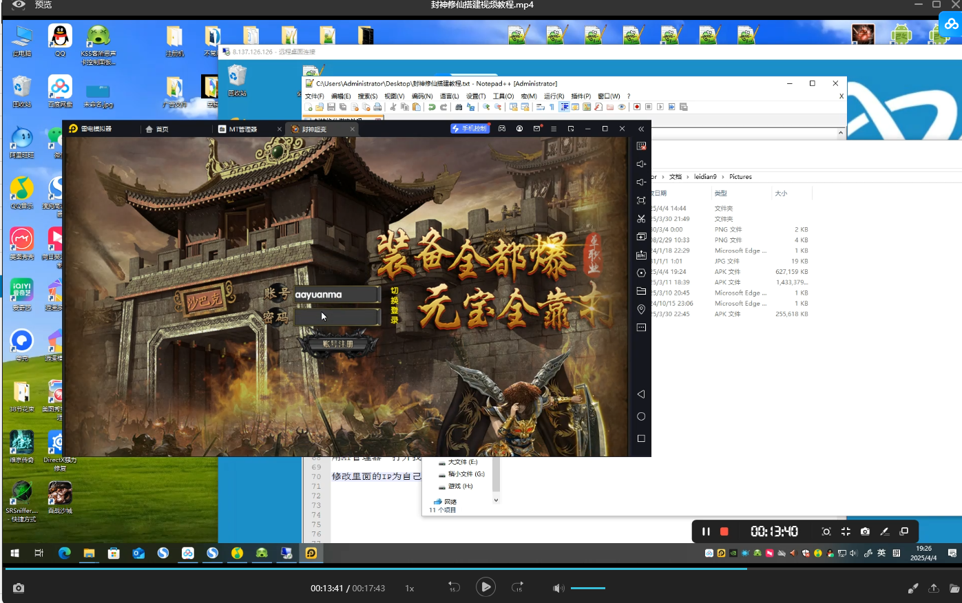962x603 pixels.
Task: Click the 账号注册 (account registration) button
Action: 337,343
